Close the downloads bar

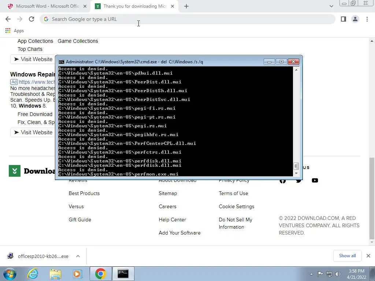[x=368, y=256]
